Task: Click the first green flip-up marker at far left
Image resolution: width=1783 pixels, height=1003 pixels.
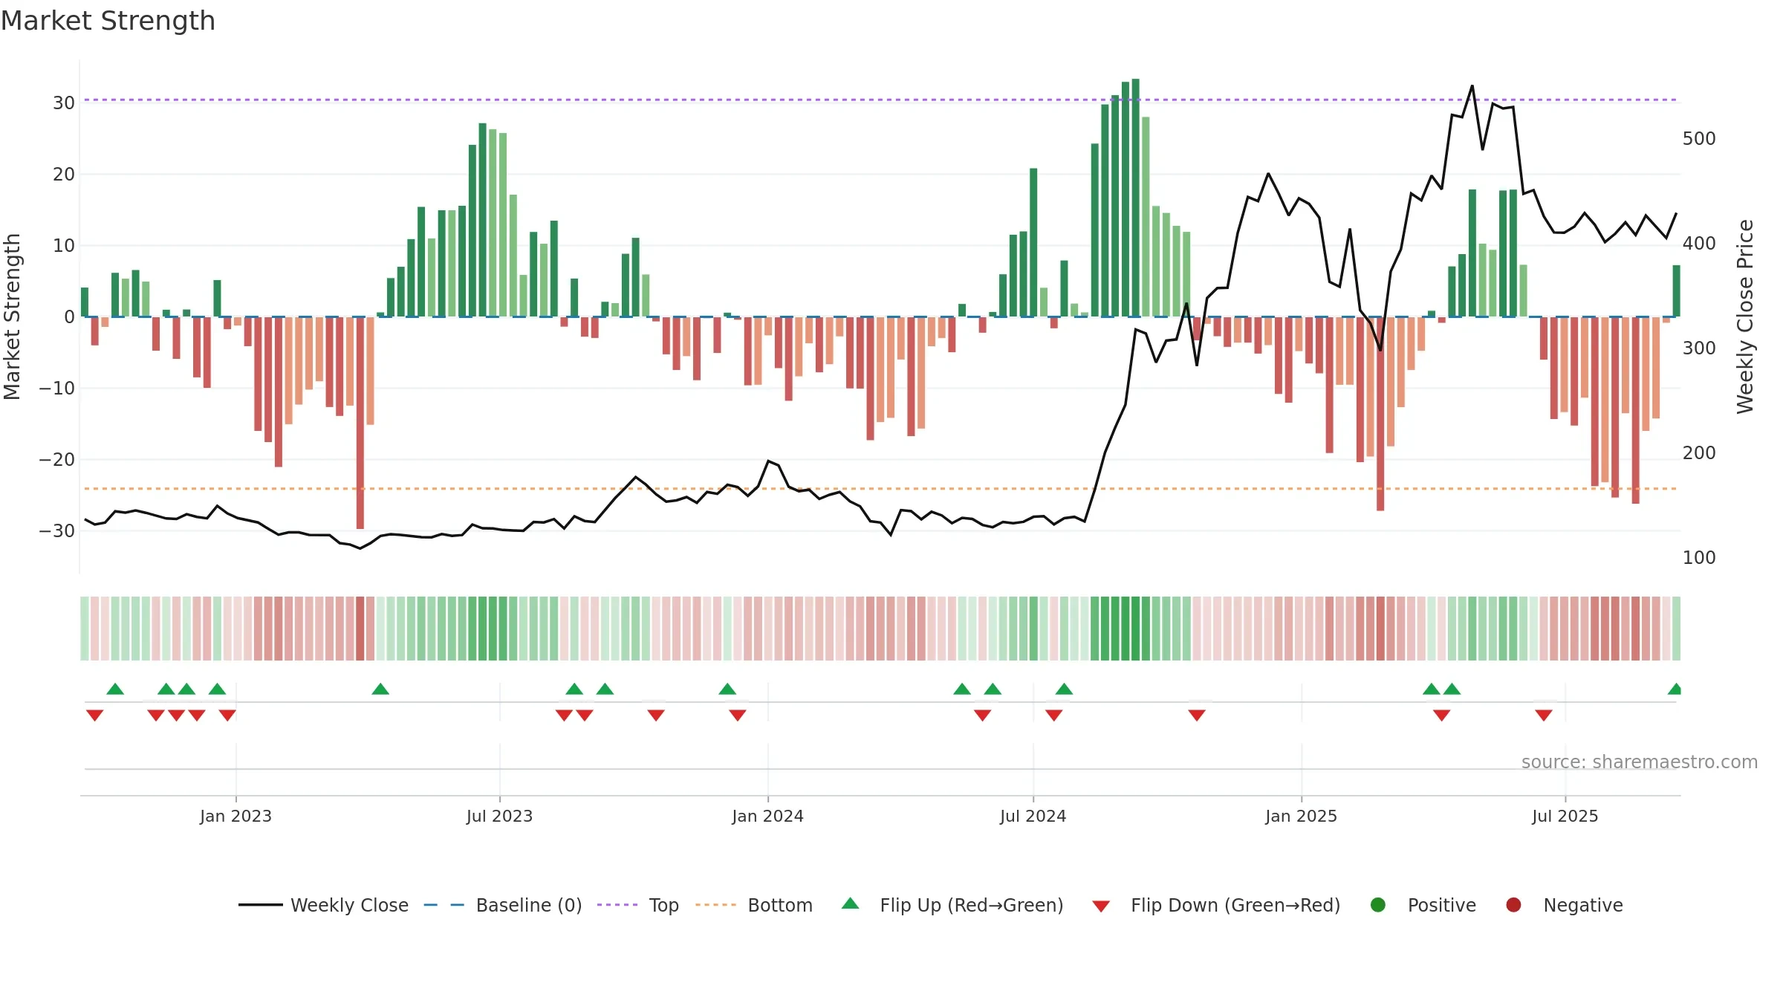Action: [x=115, y=689]
